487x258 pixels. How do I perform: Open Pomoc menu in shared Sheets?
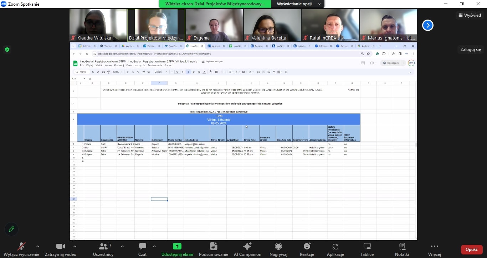168,65
